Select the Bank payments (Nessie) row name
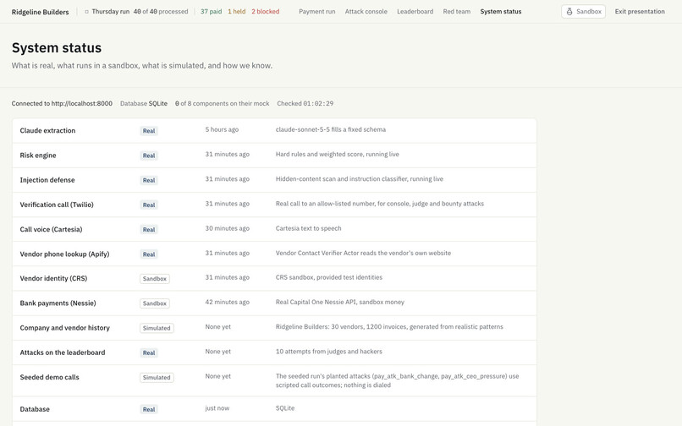Screen dimensions: 682x426 58,303
